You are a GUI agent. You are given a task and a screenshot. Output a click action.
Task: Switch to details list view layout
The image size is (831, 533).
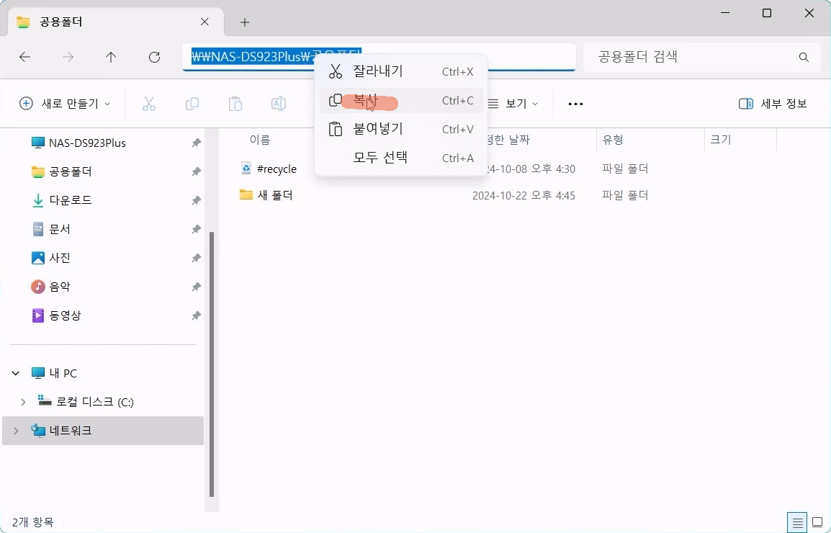797,522
